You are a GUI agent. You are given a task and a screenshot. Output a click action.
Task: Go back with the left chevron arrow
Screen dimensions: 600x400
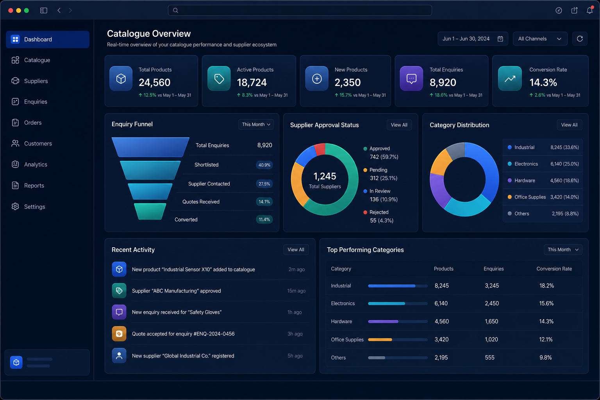pos(59,11)
